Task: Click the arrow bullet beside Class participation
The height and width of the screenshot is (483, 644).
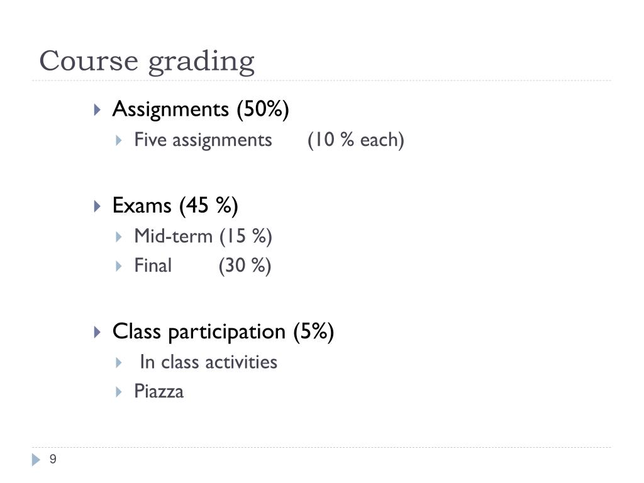Action: 97,332
